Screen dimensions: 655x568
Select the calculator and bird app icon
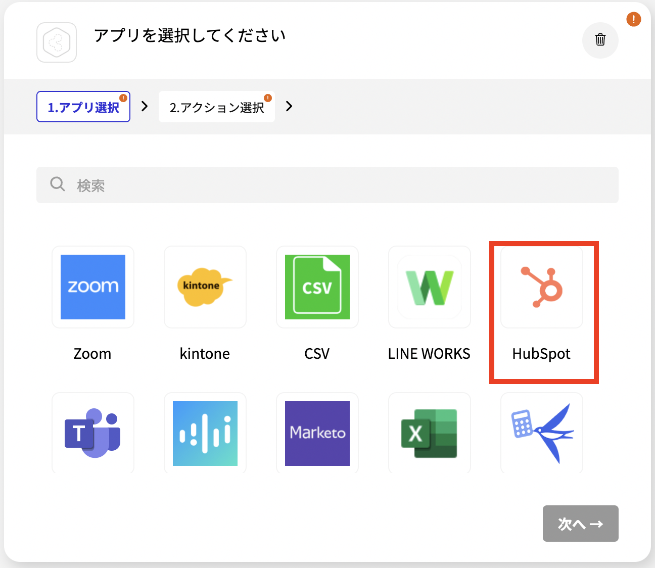(542, 433)
